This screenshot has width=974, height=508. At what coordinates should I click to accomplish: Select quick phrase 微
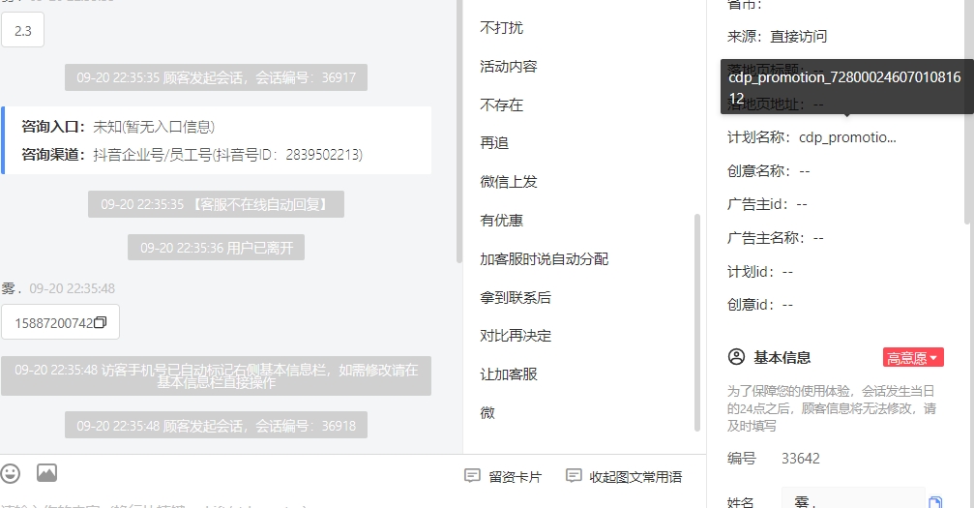(x=487, y=413)
